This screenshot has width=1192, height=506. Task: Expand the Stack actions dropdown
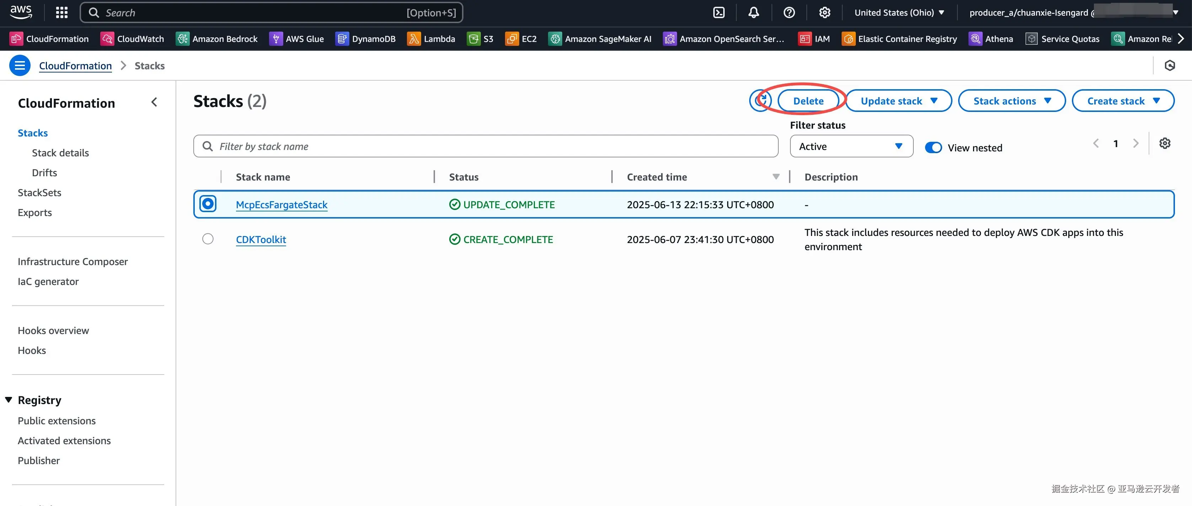pos(1011,101)
